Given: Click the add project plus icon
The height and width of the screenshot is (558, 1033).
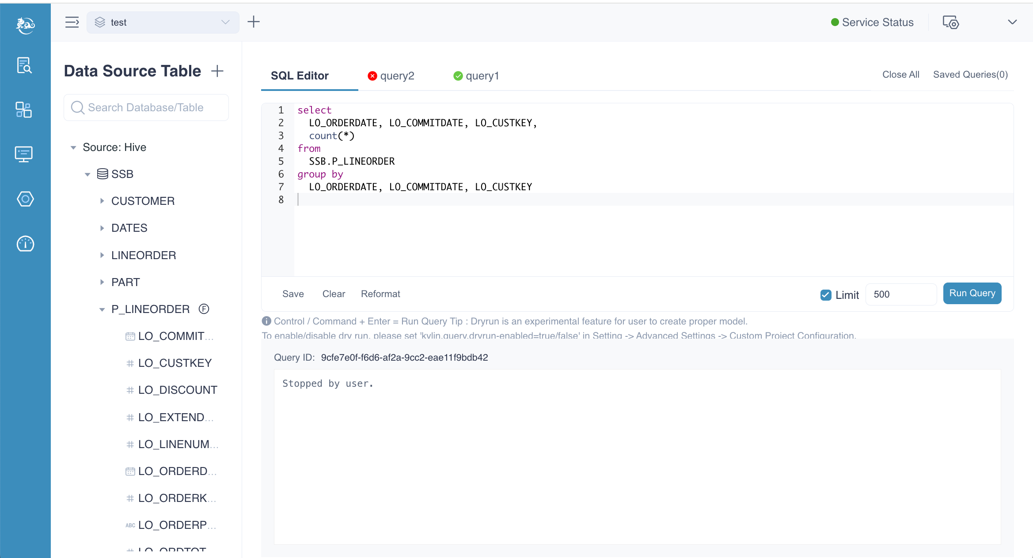Looking at the screenshot, I should 254,22.
